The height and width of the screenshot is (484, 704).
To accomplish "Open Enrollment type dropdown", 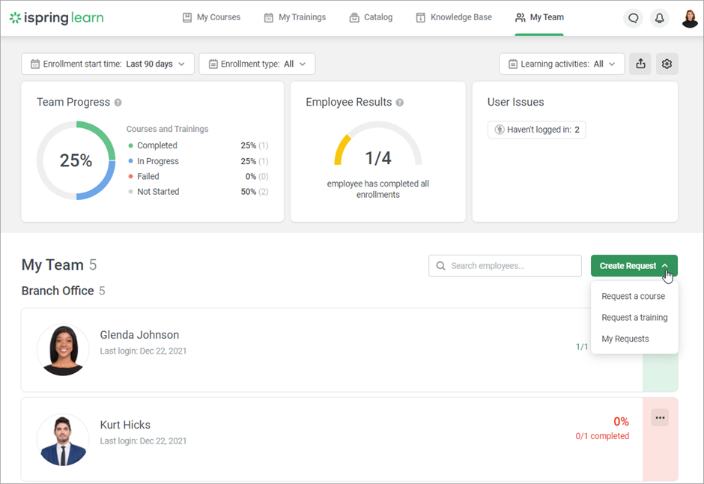I will (x=258, y=64).
